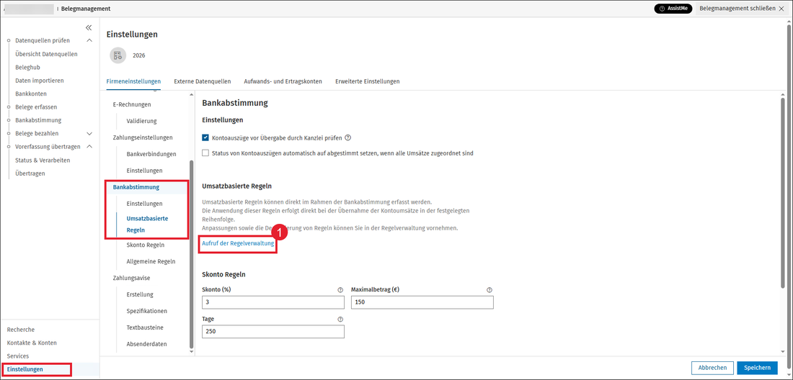This screenshot has width=793, height=380.
Task: Uncheck Kontoauszüge vor Übergabe durch Kanzlei prüfen
Action: pyautogui.click(x=205, y=137)
